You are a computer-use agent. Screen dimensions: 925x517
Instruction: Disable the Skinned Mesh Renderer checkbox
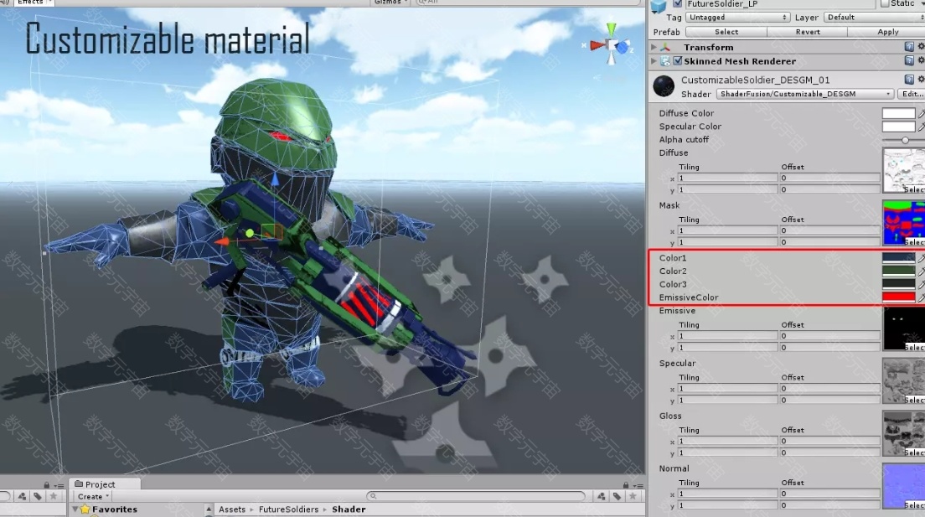point(678,61)
